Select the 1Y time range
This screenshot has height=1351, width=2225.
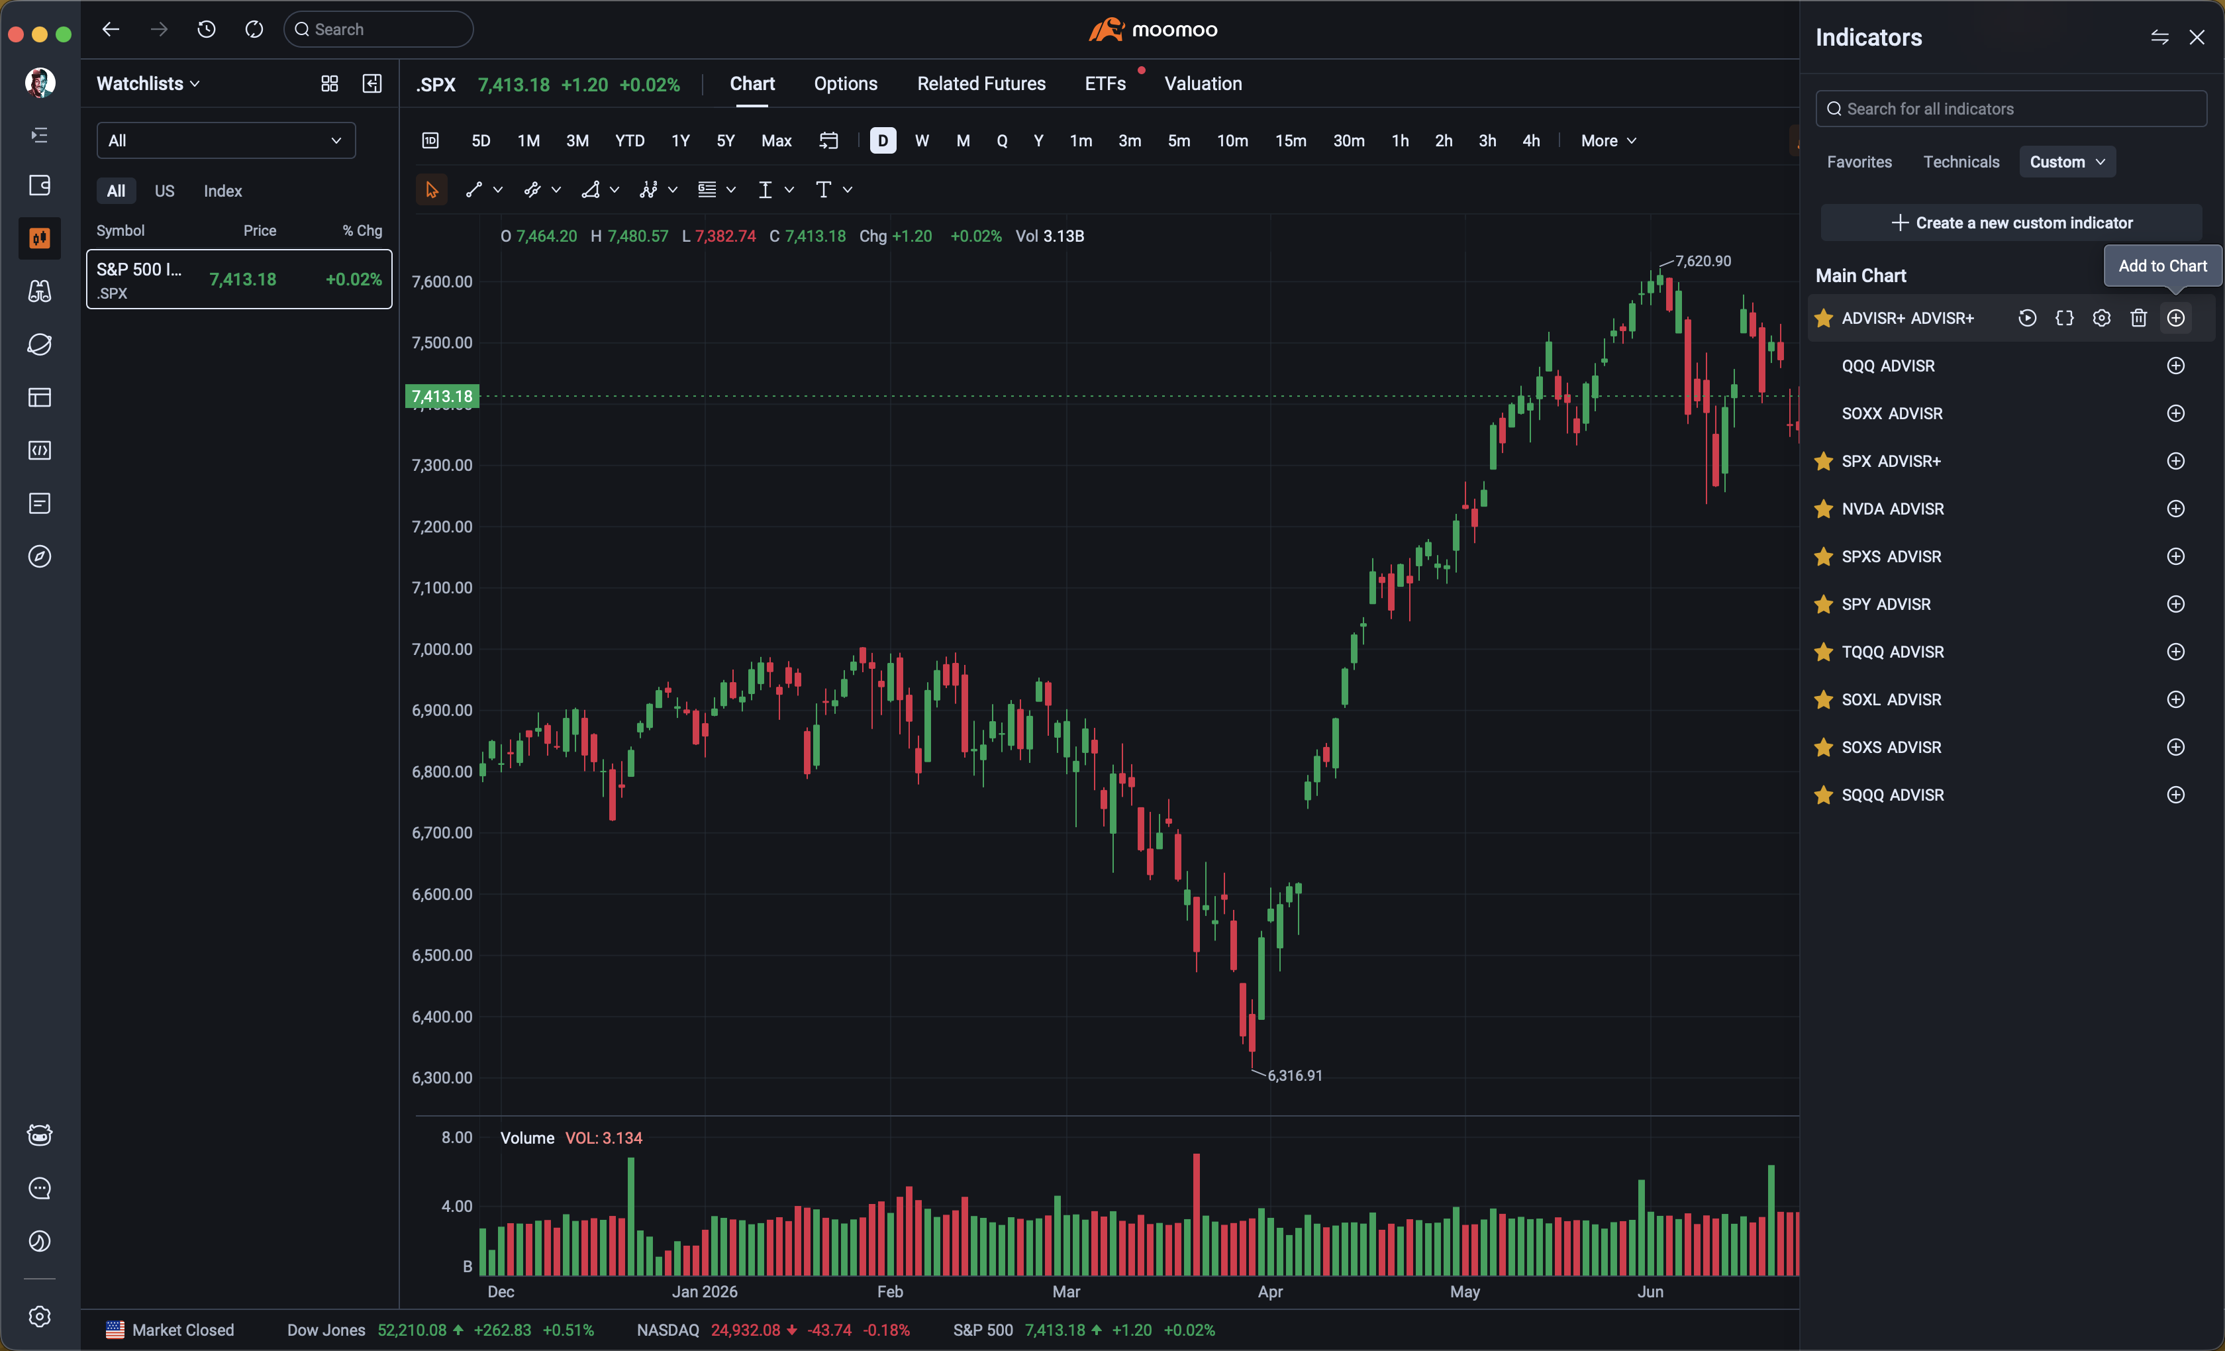tap(680, 141)
